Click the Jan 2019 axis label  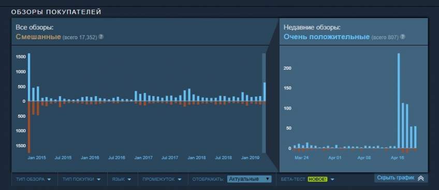pyautogui.click(x=250, y=158)
